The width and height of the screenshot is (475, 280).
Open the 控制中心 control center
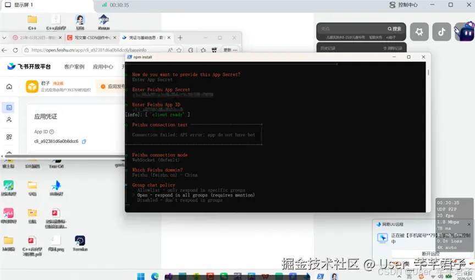pyautogui.click(x=403, y=5)
